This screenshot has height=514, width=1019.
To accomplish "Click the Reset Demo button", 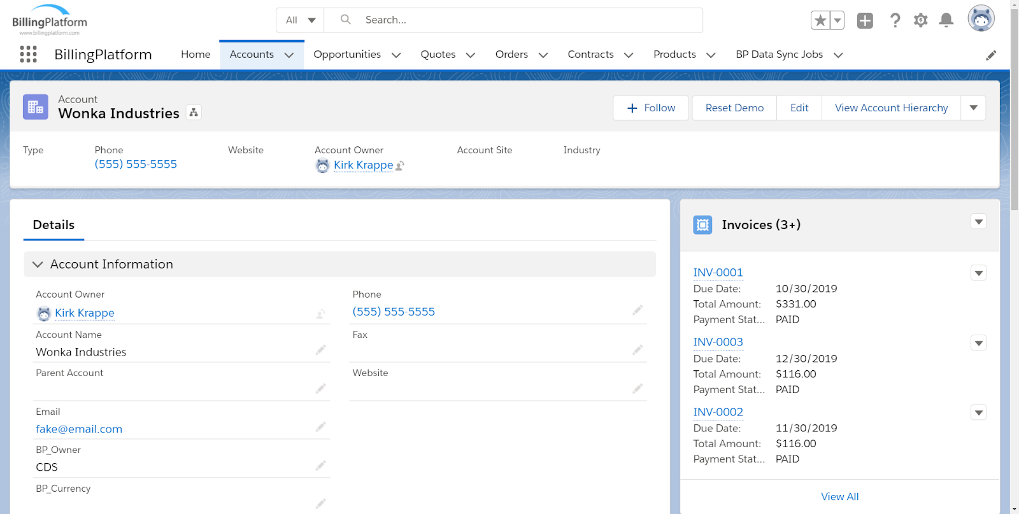I will click(x=734, y=108).
